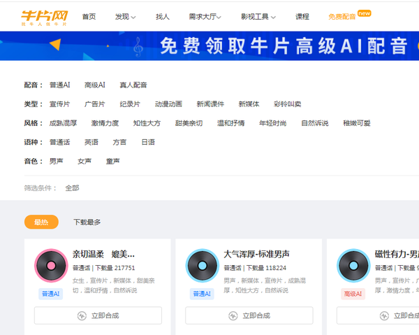Filter timbre by 男声
Screen dimensions: 419x335
click(56, 161)
